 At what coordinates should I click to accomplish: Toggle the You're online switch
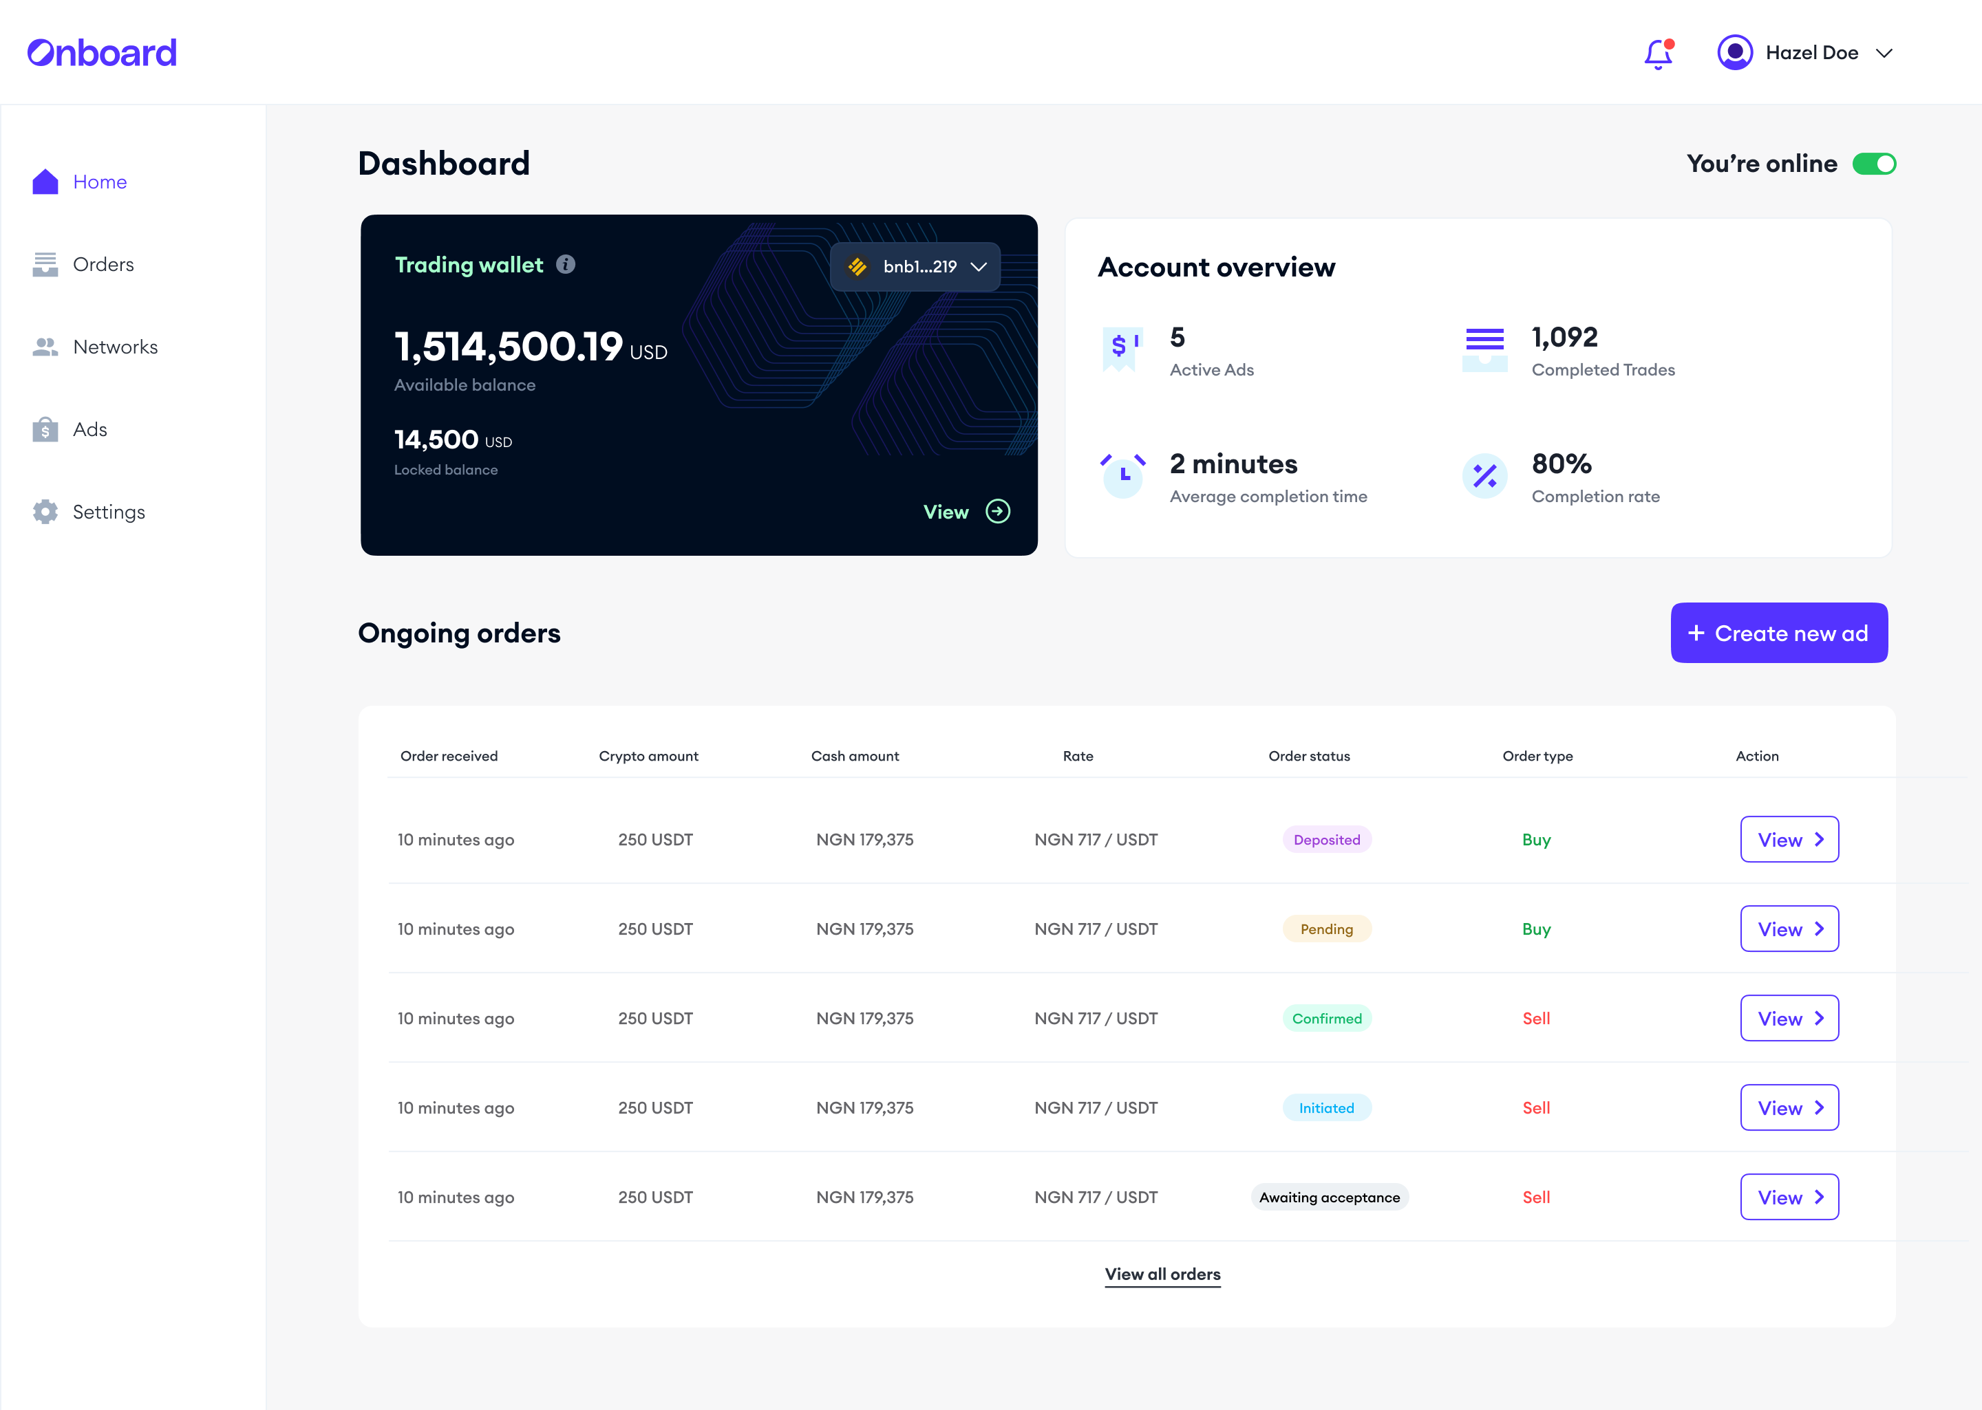coord(1873,164)
